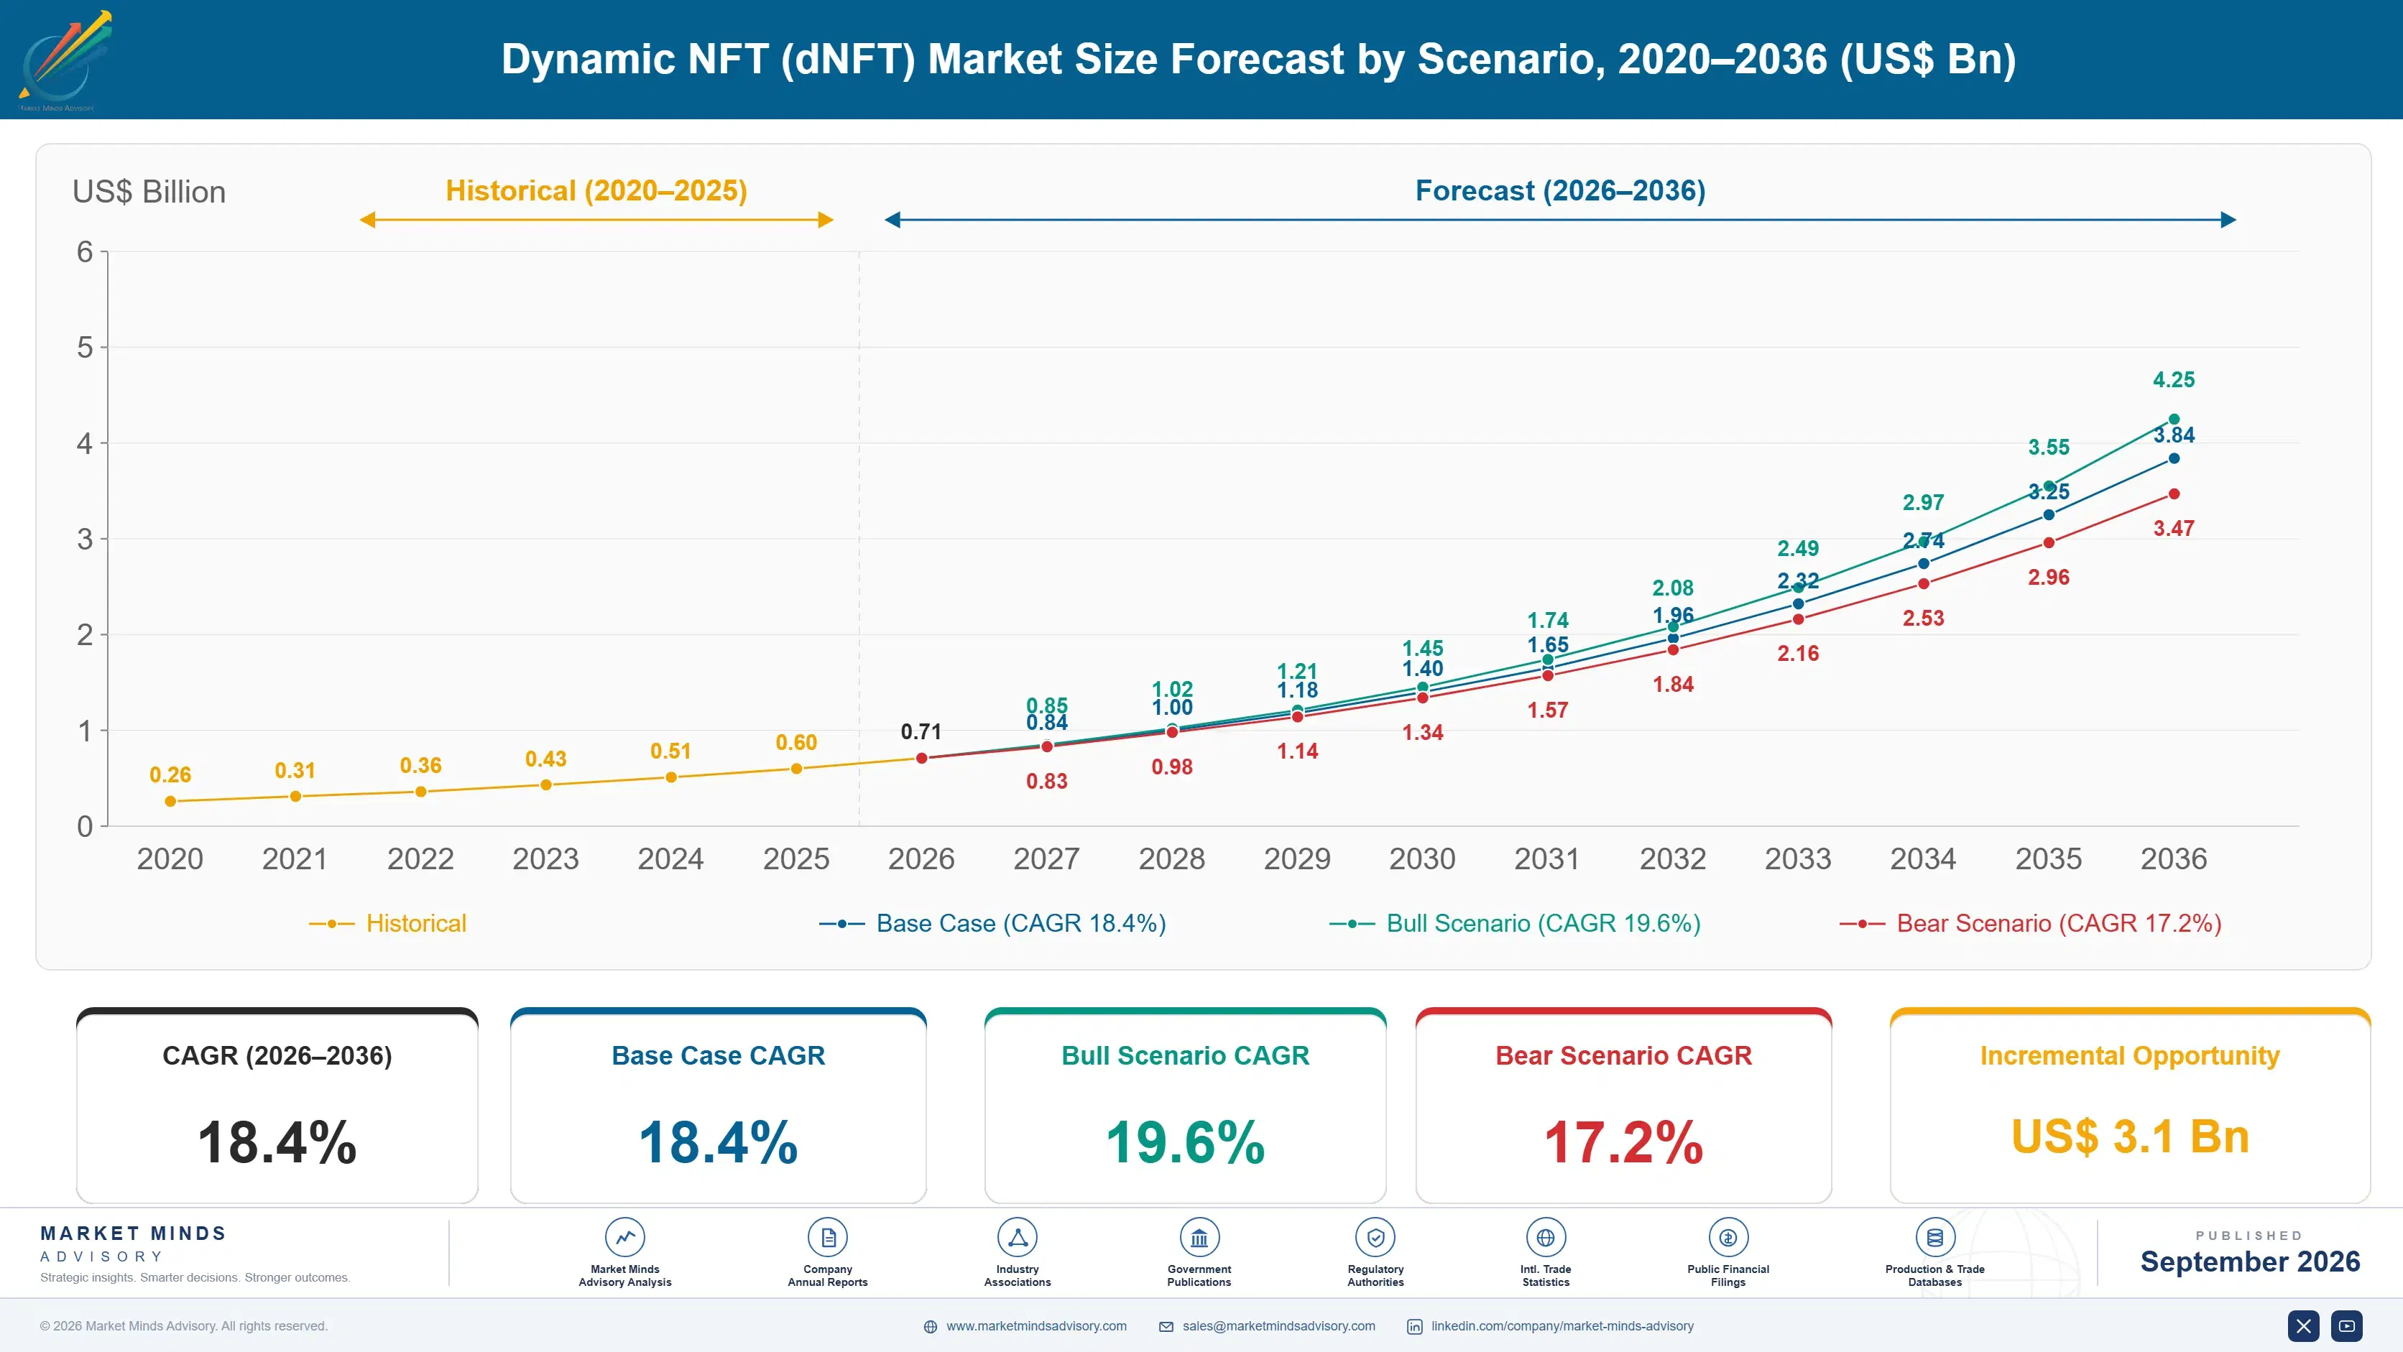Click the Market Minds Advisory Analysis icon
This screenshot has width=2403, height=1352.
coord(624,1237)
